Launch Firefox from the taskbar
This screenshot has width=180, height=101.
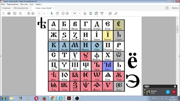[44, 98]
